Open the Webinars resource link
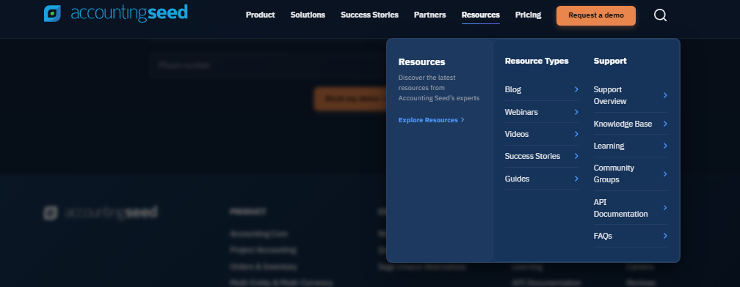 [x=541, y=112]
